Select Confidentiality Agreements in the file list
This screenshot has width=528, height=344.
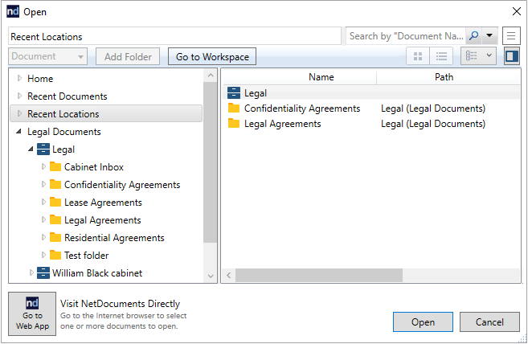pyautogui.click(x=301, y=109)
